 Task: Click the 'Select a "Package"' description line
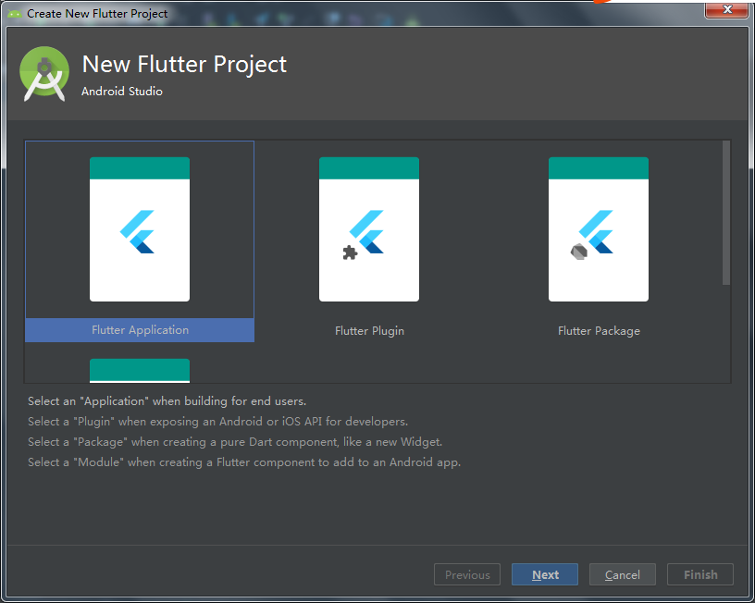tap(235, 442)
